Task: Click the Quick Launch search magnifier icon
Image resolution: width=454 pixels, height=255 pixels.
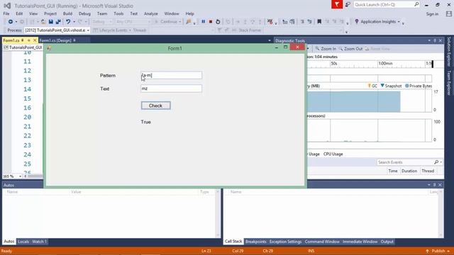Action: [x=416, y=4]
